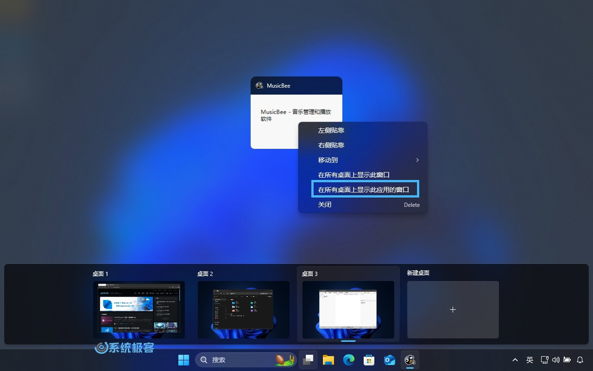
Task: Click the network display tray icon
Action: click(x=545, y=360)
